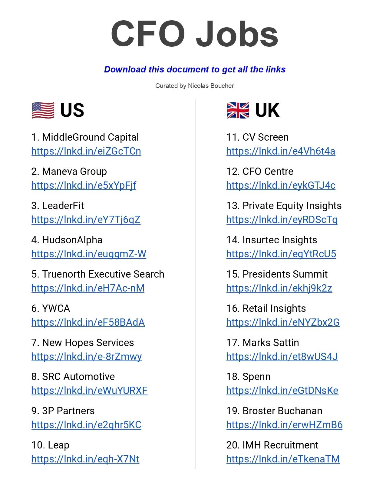Visit the Truenorth Executive Search link

[88, 288]
